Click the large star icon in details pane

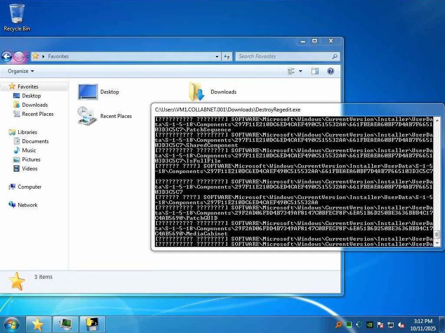point(17,281)
